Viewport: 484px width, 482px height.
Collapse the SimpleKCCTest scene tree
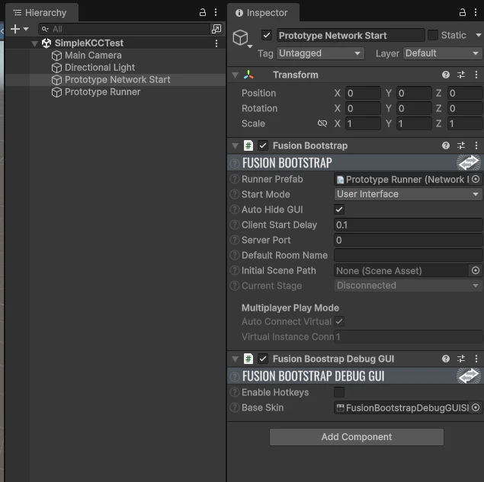click(x=34, y=43)
